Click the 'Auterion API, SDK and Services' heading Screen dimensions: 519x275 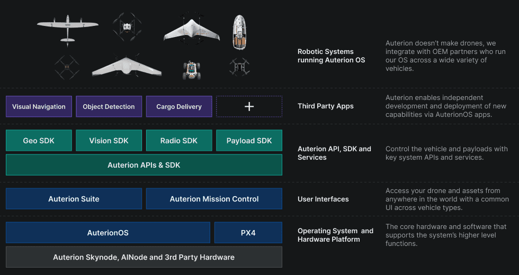click(x=334, y=153)
